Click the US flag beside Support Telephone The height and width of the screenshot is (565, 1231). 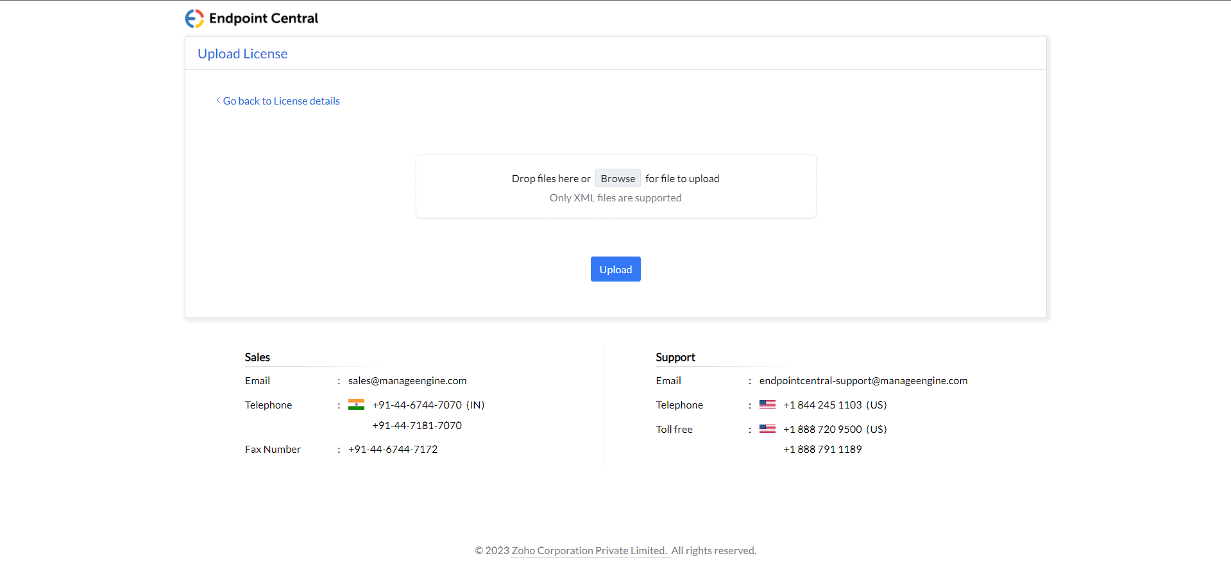(767, 405)
